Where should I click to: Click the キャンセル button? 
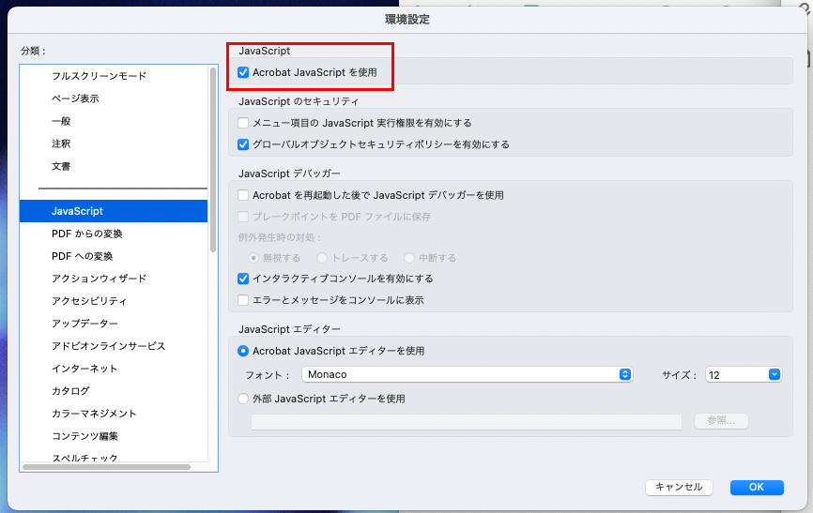point(679,487)
